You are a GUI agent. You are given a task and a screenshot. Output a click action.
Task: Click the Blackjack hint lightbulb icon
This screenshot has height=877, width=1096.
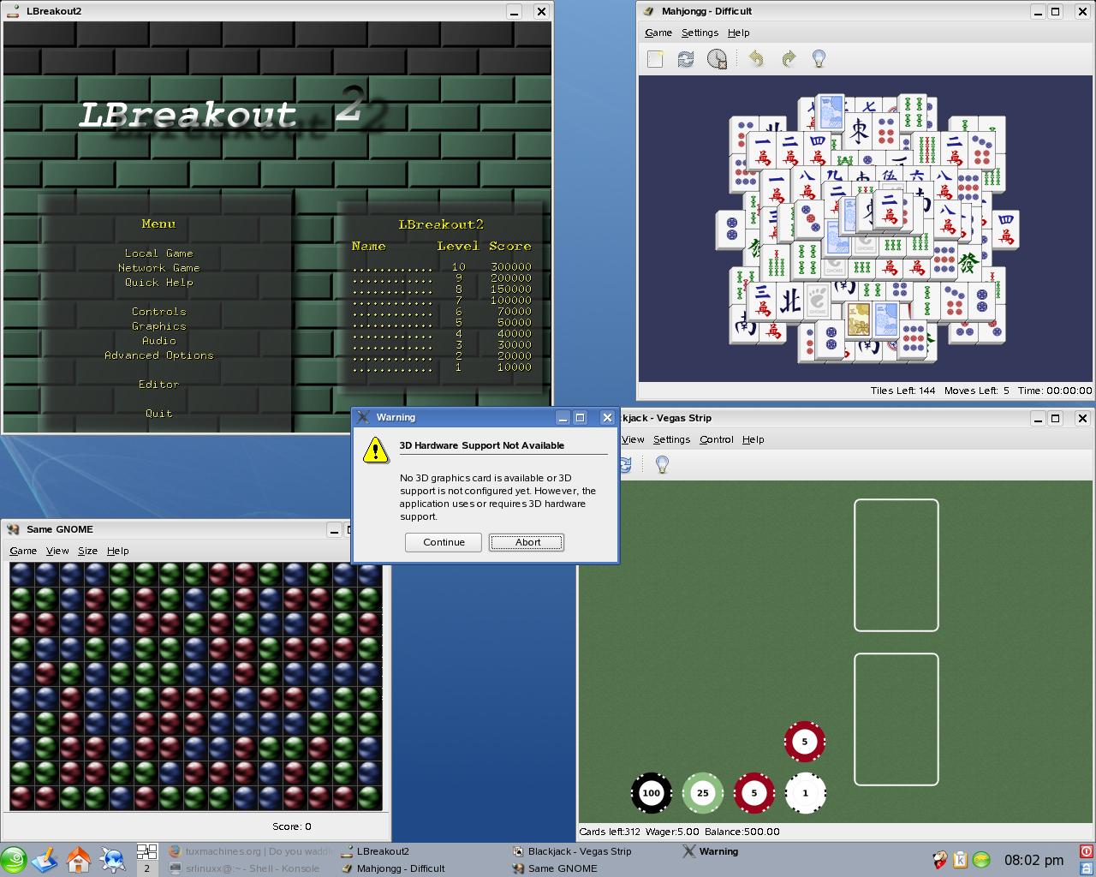[662, 464]
